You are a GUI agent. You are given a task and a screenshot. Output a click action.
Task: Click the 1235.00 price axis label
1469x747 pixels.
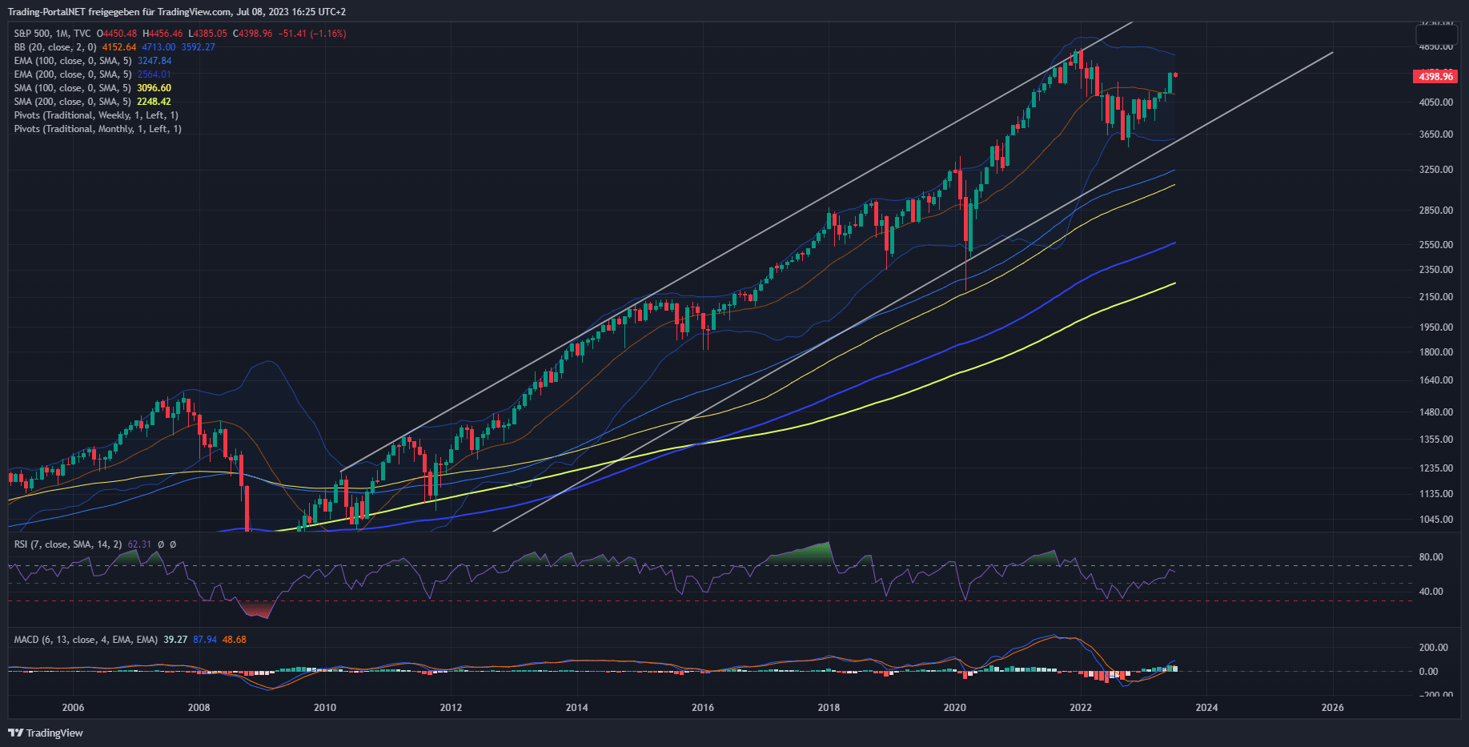click(x=1436, y=468)
